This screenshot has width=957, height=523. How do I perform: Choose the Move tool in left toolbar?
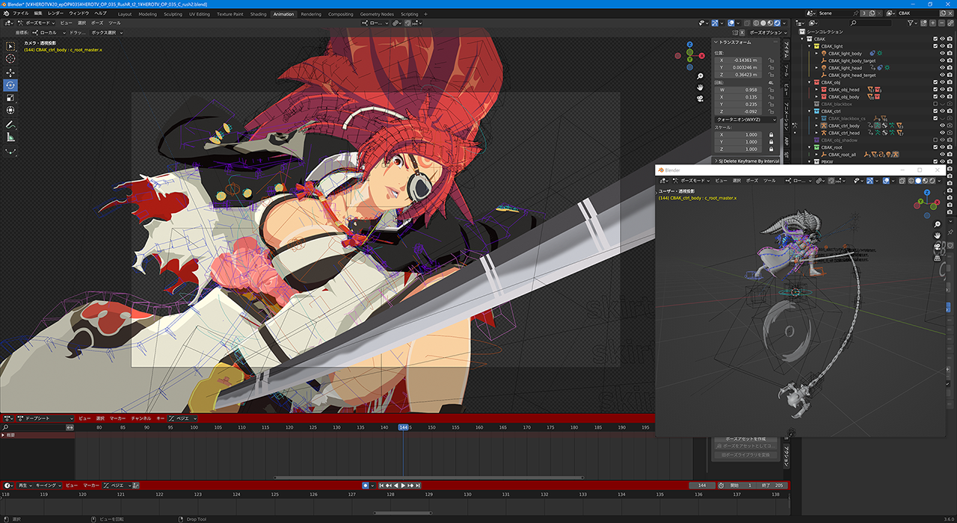point(10,72)
